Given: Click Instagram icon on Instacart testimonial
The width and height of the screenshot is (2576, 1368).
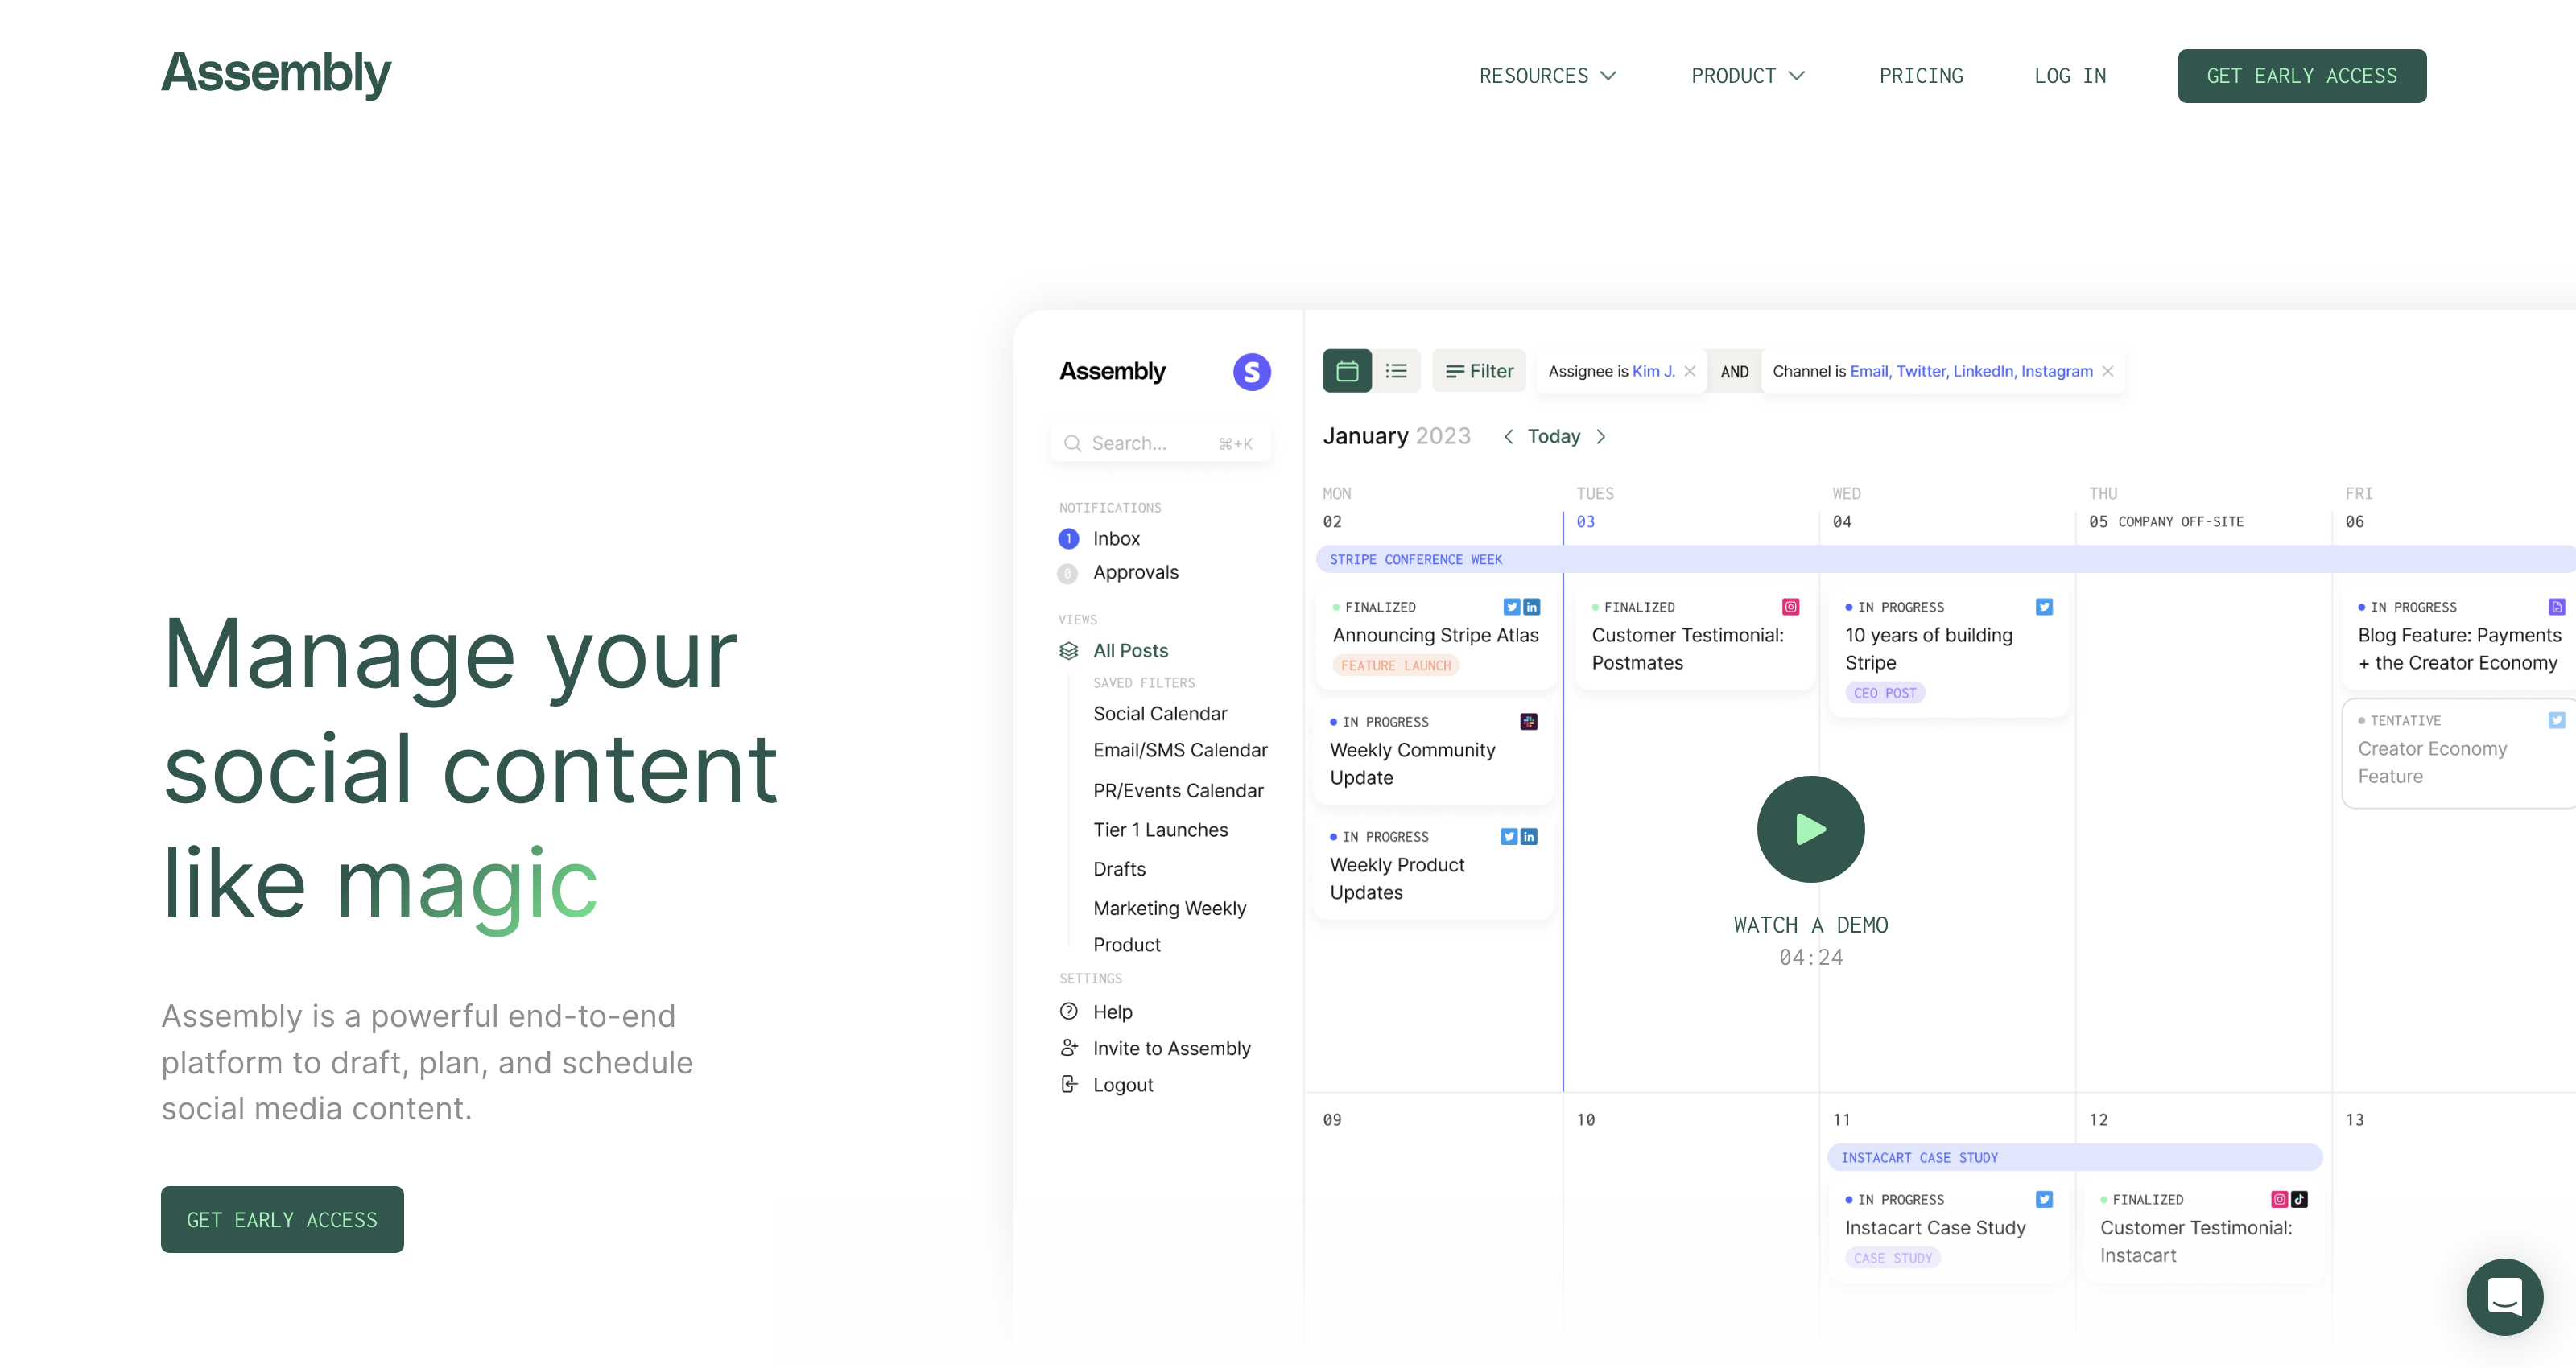Looking at the screenshot, I should 2280,1200.
